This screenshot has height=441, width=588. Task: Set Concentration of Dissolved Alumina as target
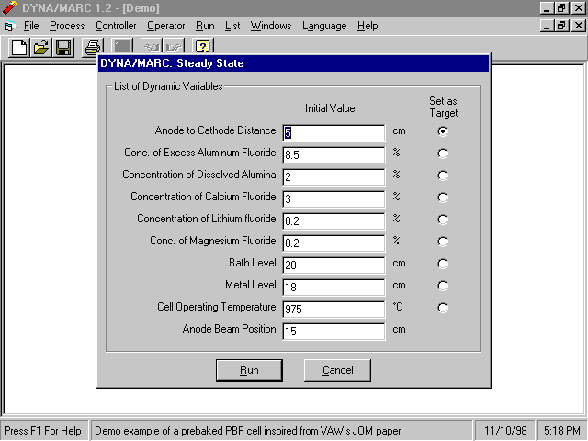pos(443,175)
